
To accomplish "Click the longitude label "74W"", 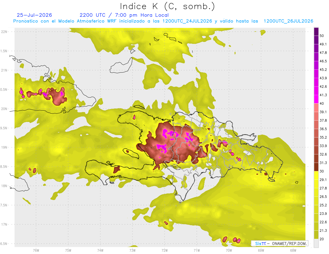I will coord(100,250).
